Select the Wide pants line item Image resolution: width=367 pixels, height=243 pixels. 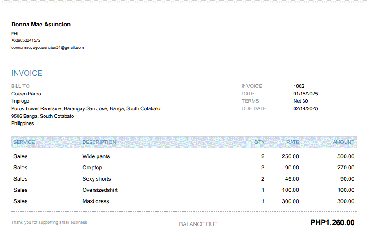coord(96,156)
